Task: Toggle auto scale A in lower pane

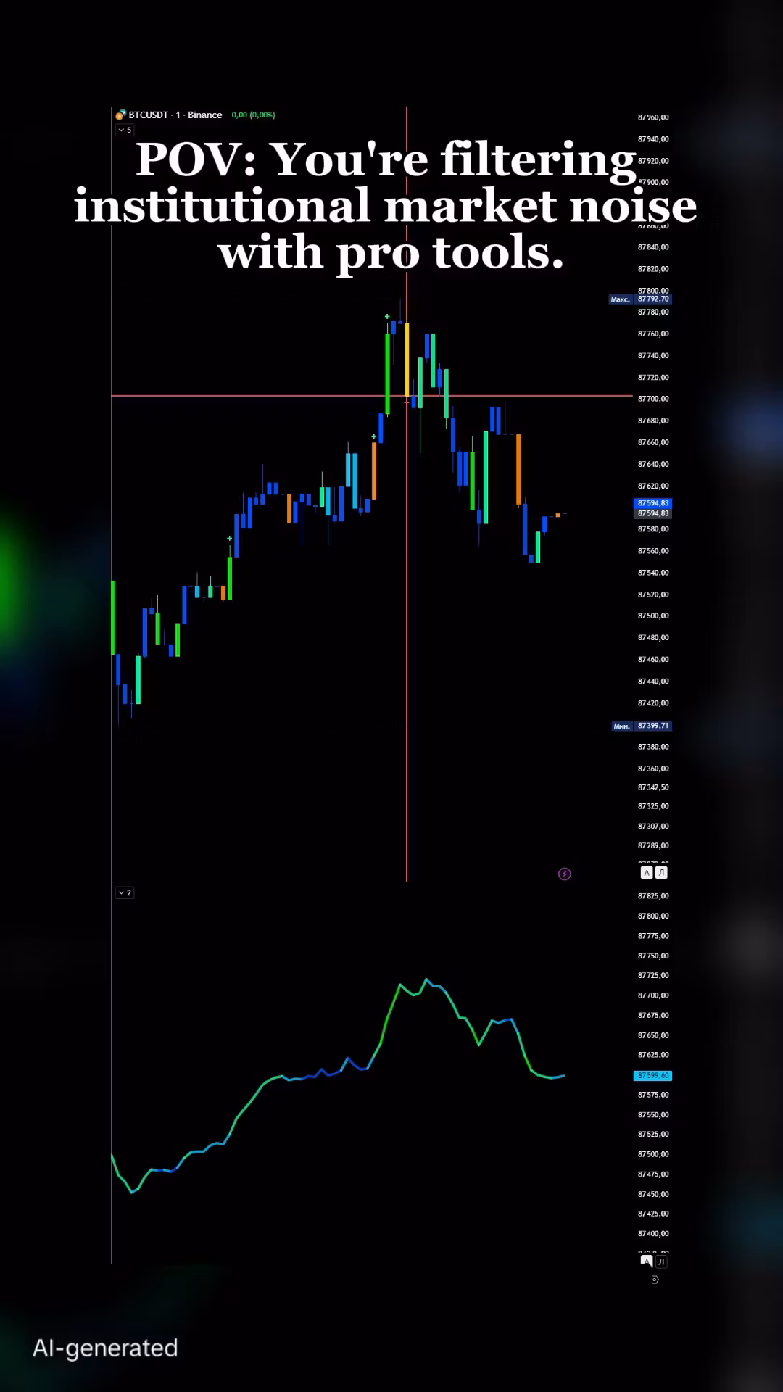Action: [x=647, y=1261]
